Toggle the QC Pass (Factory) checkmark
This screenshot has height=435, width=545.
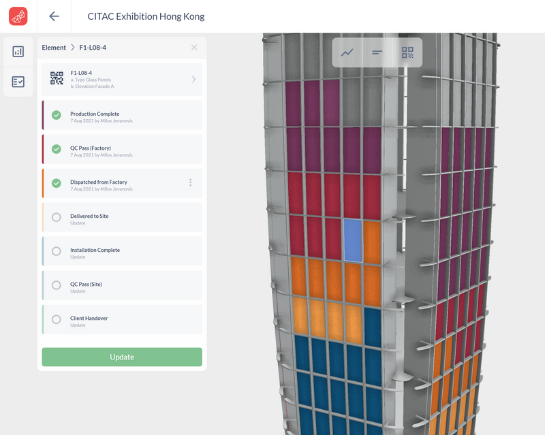[57, 149]
